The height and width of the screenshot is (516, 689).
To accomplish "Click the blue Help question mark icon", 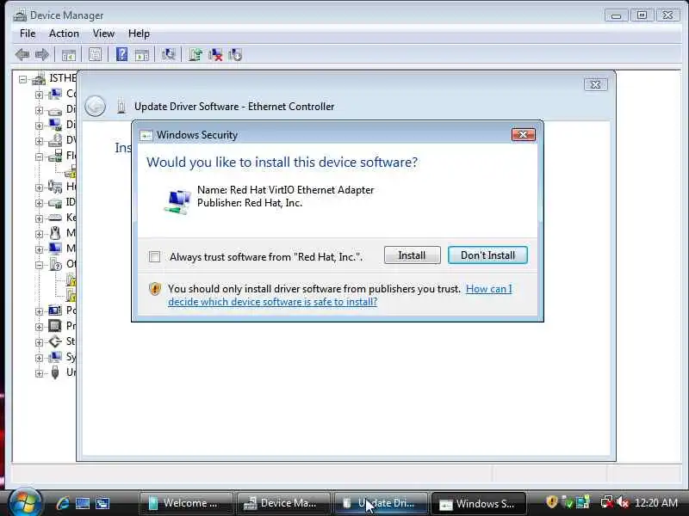I will (x=121, y=54).
